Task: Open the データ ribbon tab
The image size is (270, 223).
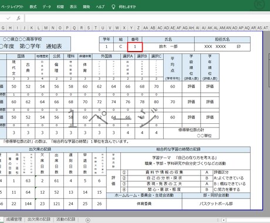Action: tap(47, 6)
